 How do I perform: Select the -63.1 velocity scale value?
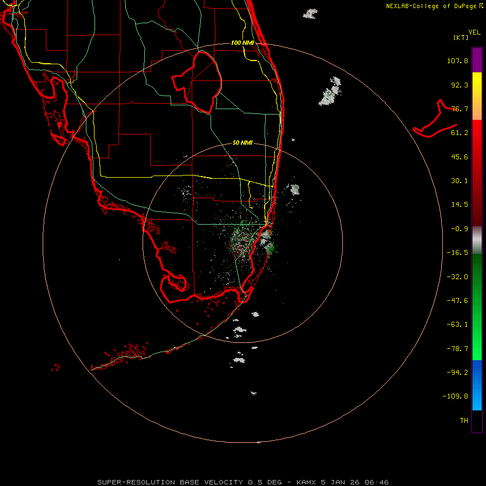point(457,325)
